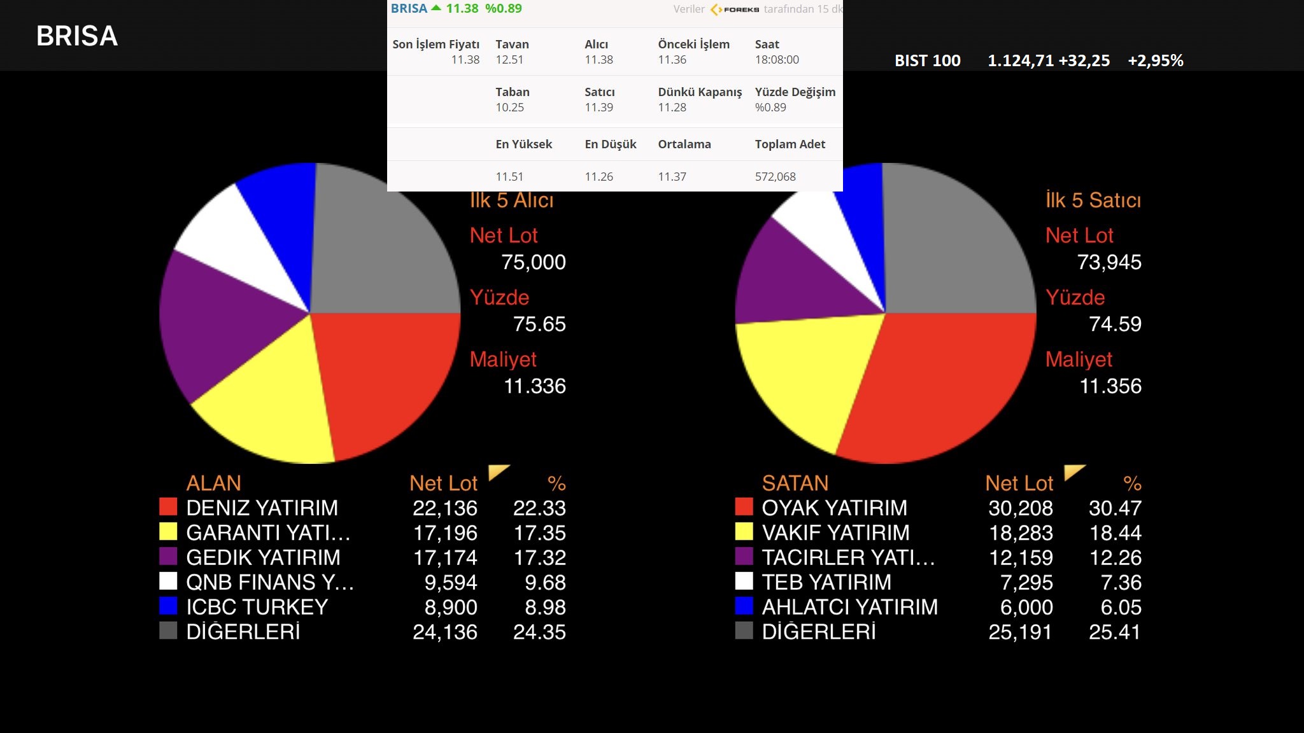Viewport: 1304px width, 733px height.
Task: Select the DENIZ YATIRIM row
Action: 363,508
